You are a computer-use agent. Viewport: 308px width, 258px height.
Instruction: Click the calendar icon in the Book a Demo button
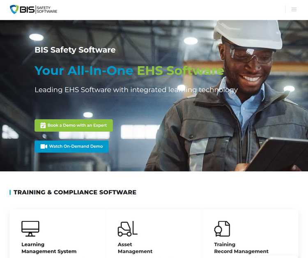click(x=43, y=125)
